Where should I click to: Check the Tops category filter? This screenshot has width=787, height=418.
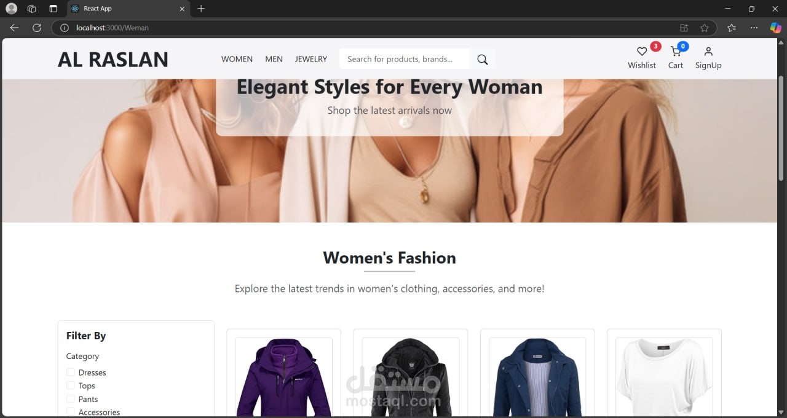(71, 385)
